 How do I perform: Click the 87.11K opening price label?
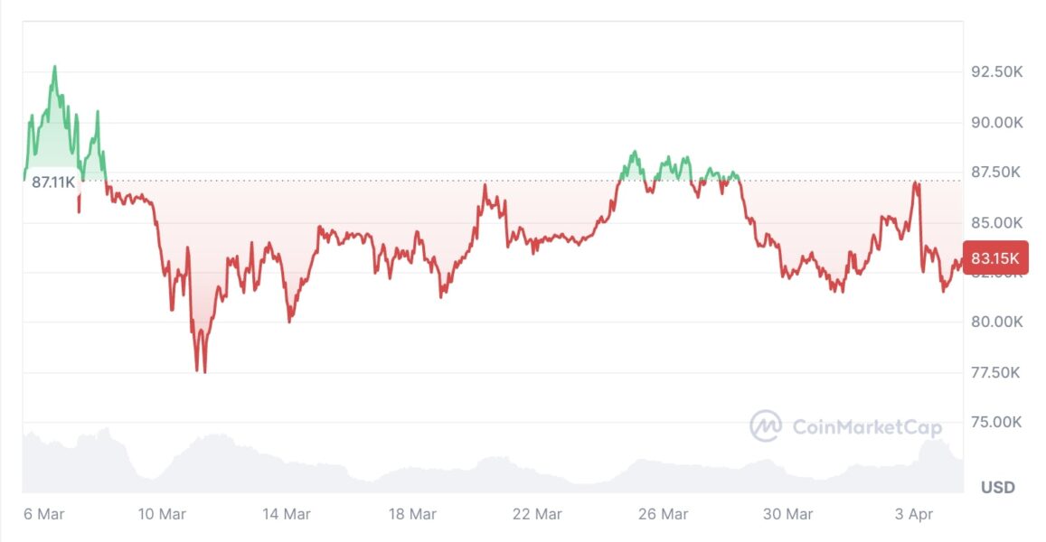[x=53, y=182]
